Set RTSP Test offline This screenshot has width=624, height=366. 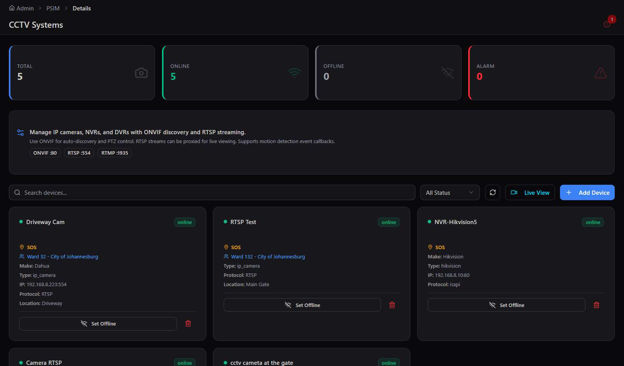click(x=302, y=305)
